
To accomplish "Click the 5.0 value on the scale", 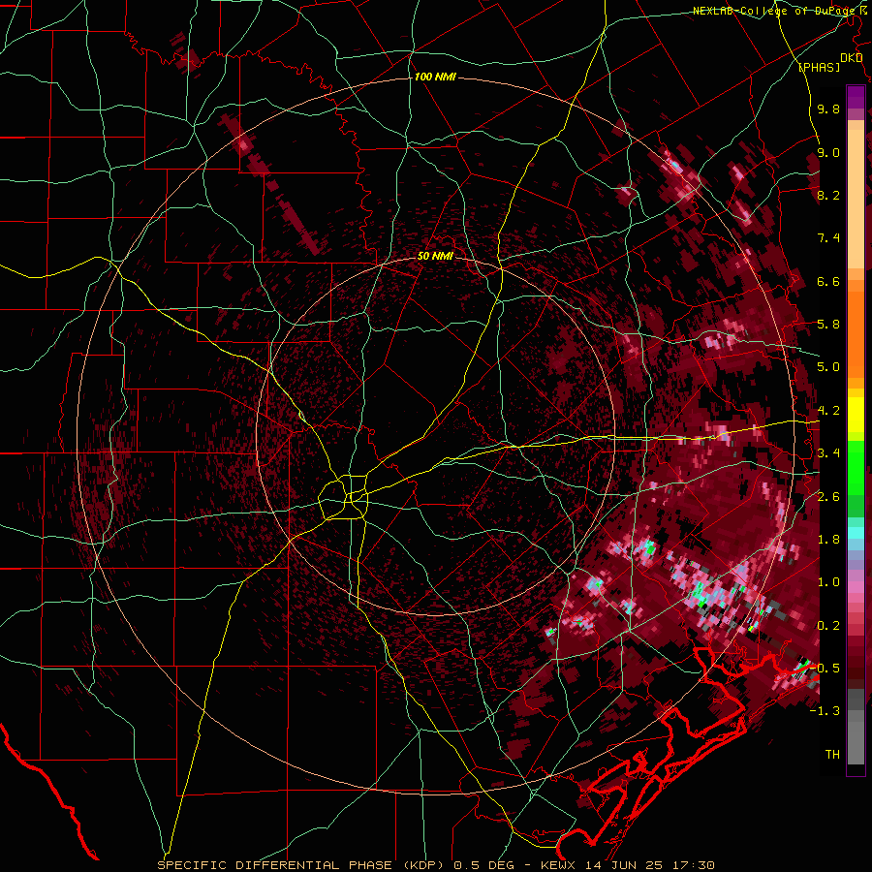I will [x=828, y=367].
